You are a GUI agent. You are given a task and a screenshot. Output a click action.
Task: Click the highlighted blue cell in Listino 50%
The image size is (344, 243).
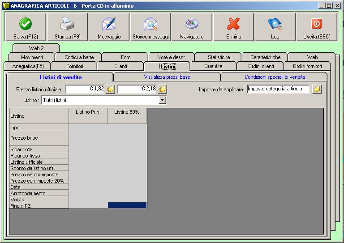pyautogui.click(x=127, y=205)
